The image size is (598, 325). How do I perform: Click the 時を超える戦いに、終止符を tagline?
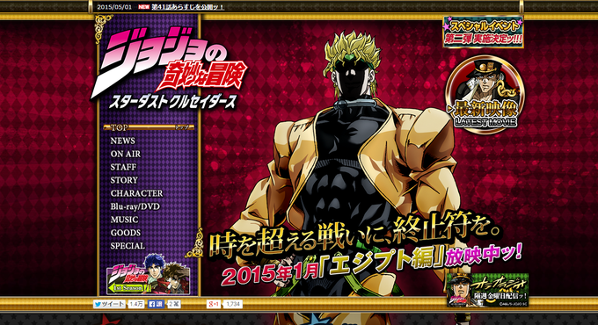354,235
